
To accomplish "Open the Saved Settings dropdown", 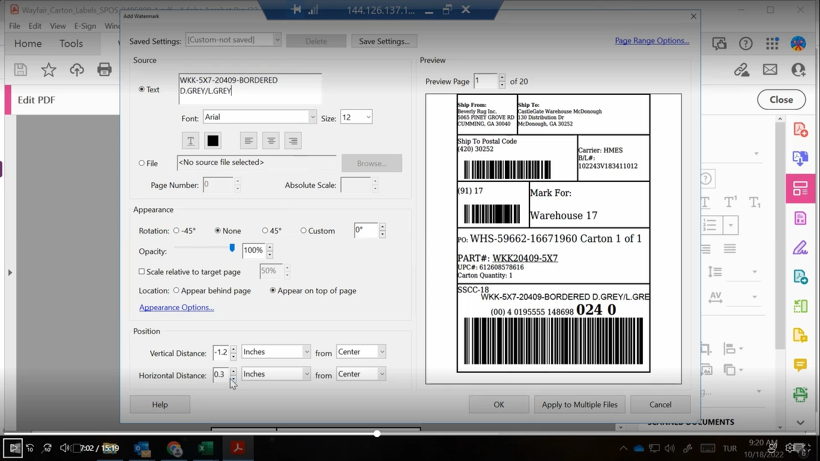I will pyautogui.click(x=234, y=40).
